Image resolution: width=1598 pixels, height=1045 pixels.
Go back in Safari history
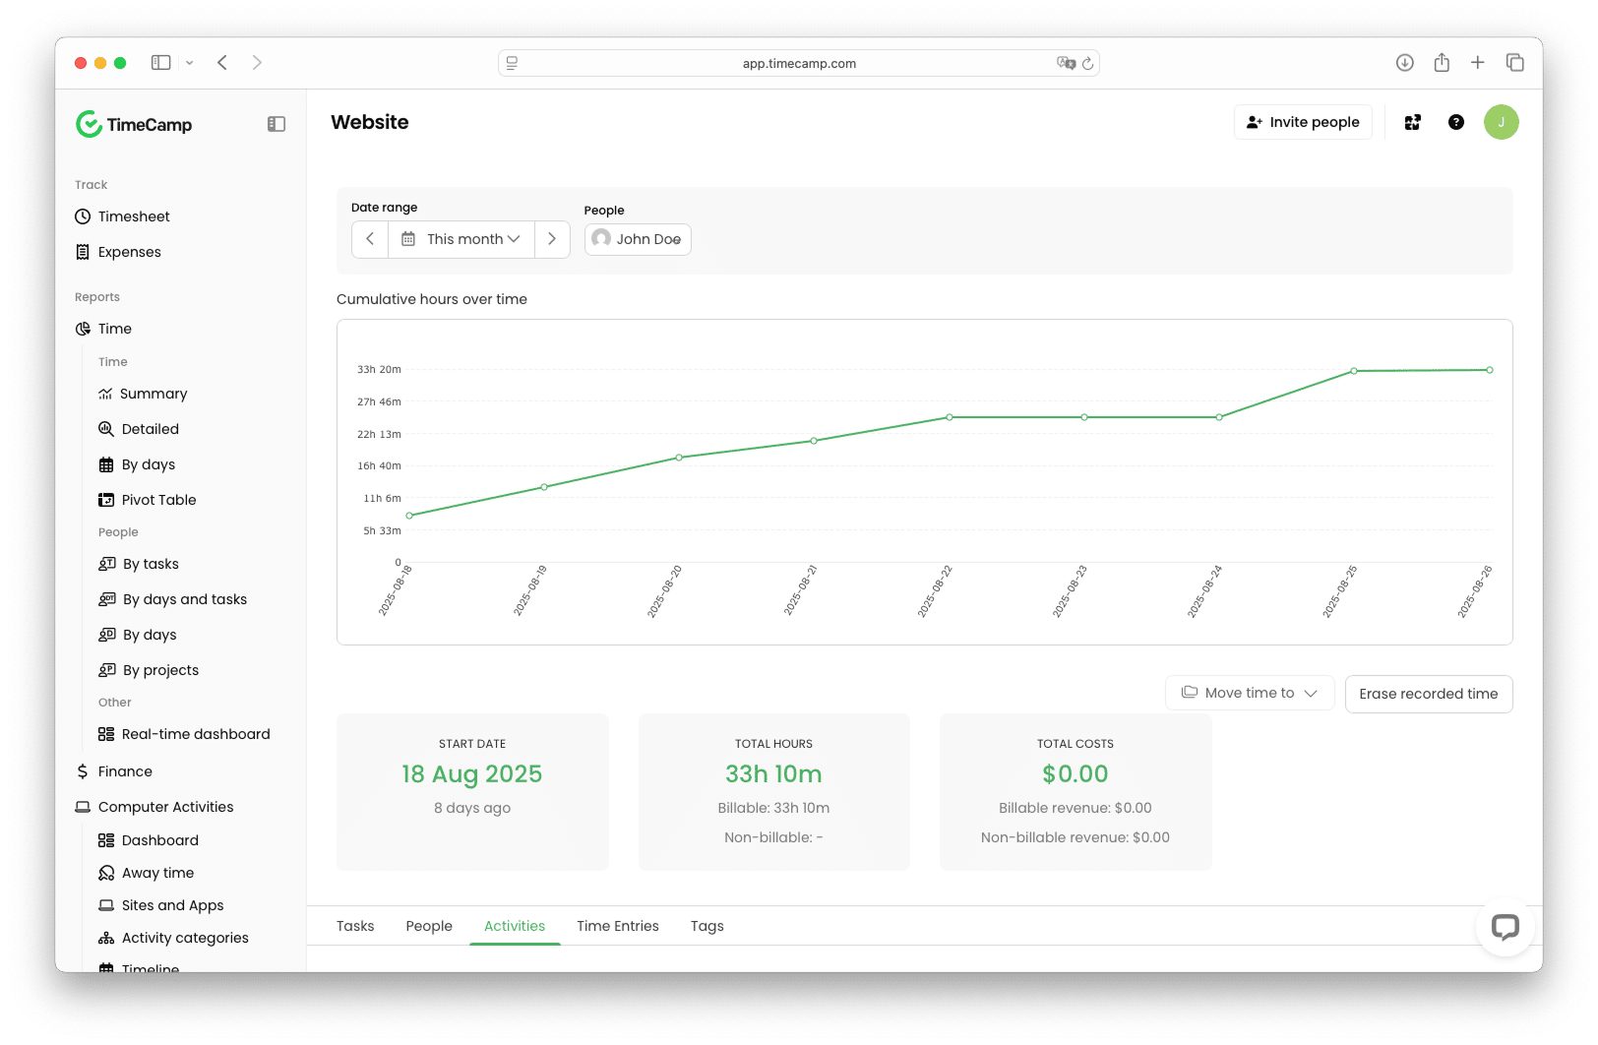[223, 63]
